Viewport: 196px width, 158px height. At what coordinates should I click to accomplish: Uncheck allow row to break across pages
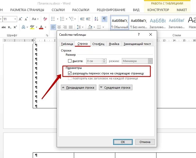point(70,73)
